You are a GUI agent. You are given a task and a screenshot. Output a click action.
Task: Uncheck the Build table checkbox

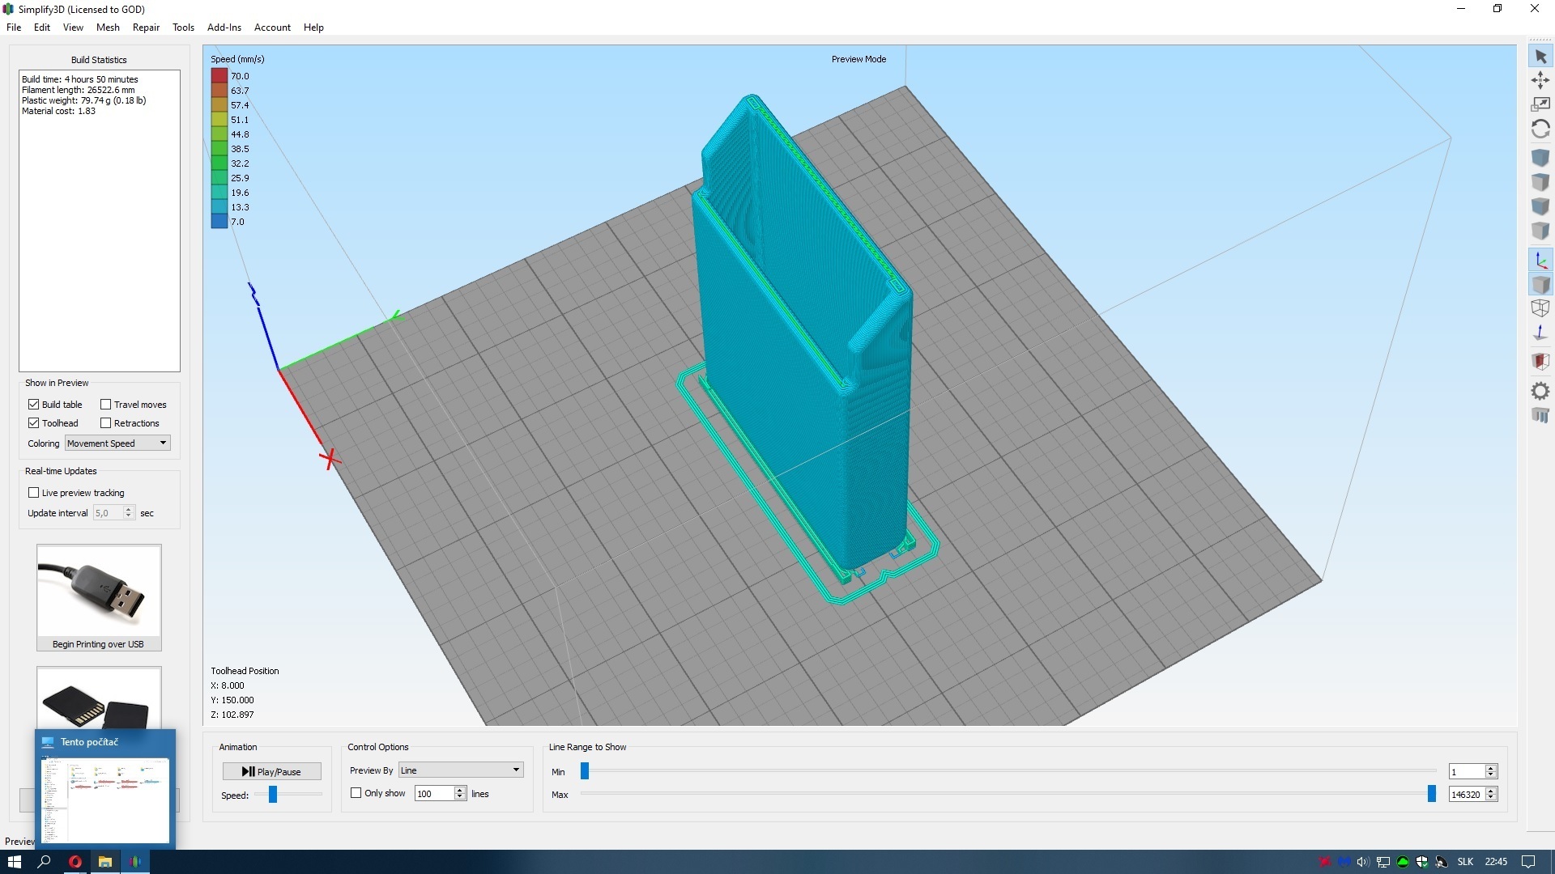tap(33, 404)
